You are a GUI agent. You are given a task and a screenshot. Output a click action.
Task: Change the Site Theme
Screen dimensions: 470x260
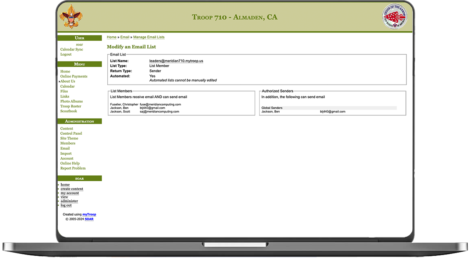pyautogui.click(x=69, y=138)
